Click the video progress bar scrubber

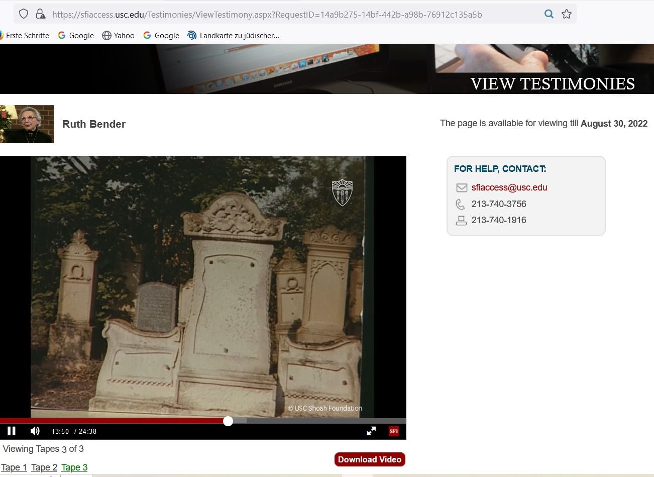tap(228, 421)
